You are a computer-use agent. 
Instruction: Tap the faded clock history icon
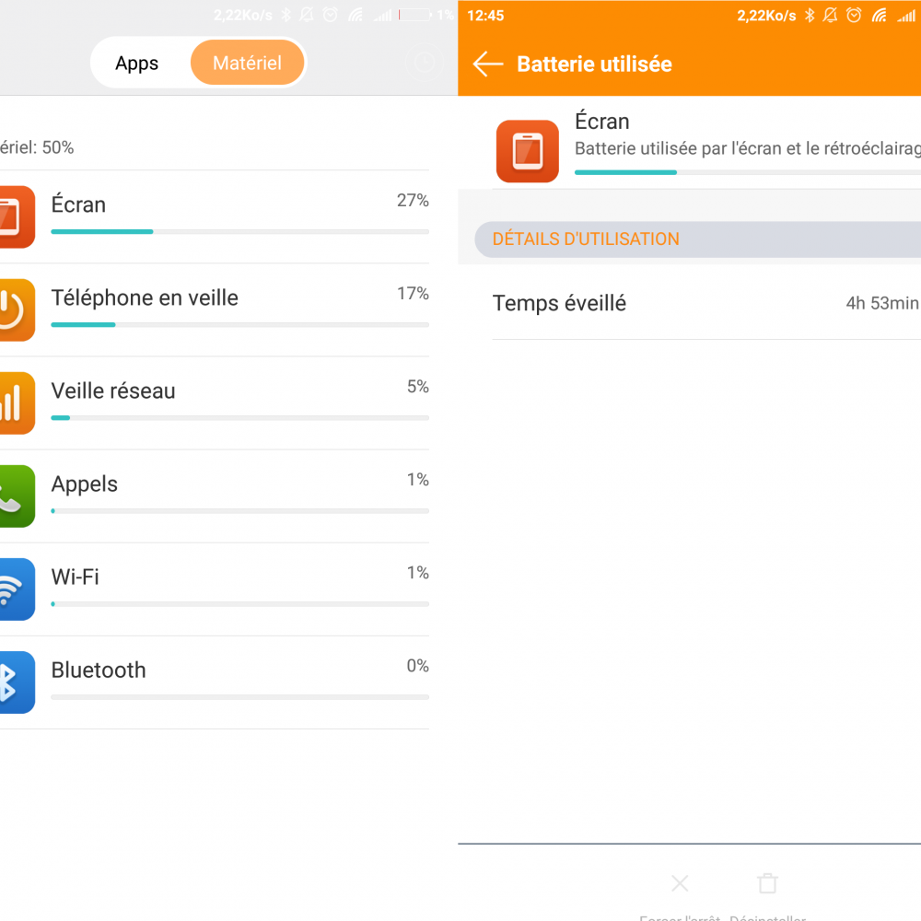coord(424,63)
